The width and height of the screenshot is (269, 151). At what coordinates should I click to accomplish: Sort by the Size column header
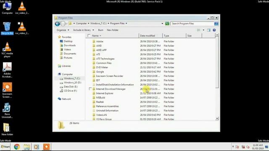tap(194, 36)
